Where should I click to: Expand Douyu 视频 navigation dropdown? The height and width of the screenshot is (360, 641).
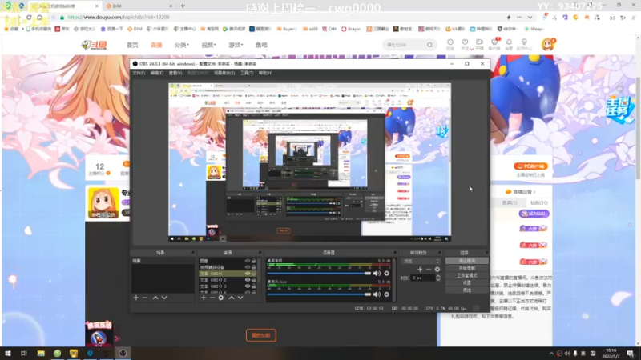pos(208,45)
